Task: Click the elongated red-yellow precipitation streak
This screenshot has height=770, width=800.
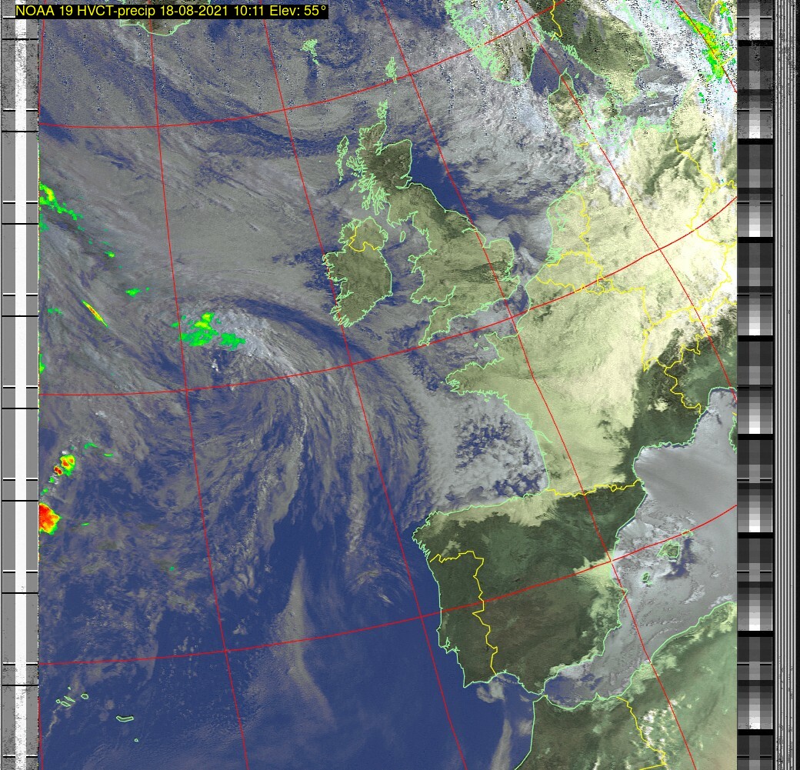Action: 95,312
